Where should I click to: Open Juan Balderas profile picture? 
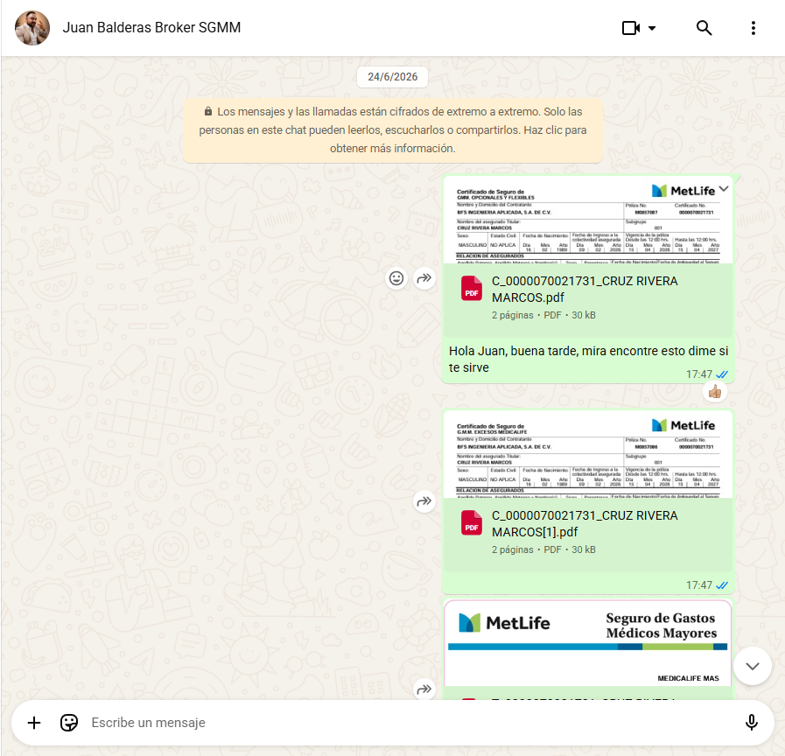click(32, 28)
